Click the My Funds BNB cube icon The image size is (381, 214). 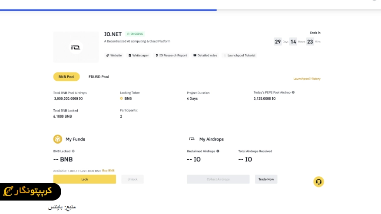pyautogui.click(x=58, y=139)
